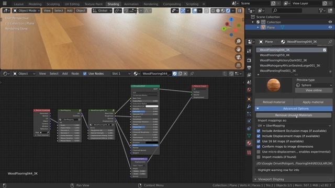Toggle camera view with the viewport camera gizmo
Image resolution: width=335 pixels, height=188 pixels.
[x=238, y=57]
